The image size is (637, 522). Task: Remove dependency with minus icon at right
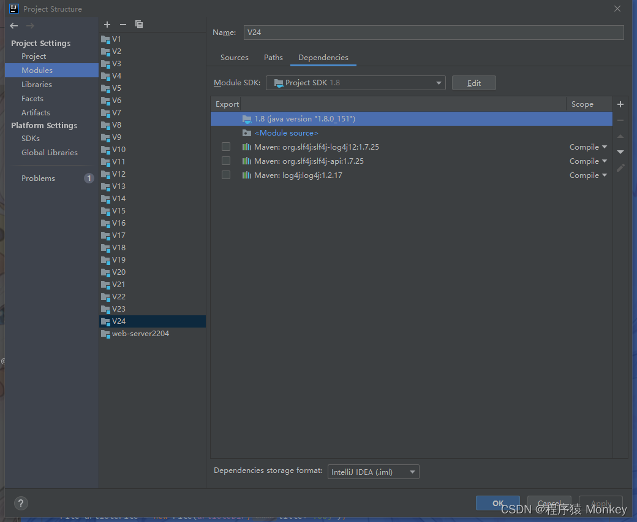[620, 120]
